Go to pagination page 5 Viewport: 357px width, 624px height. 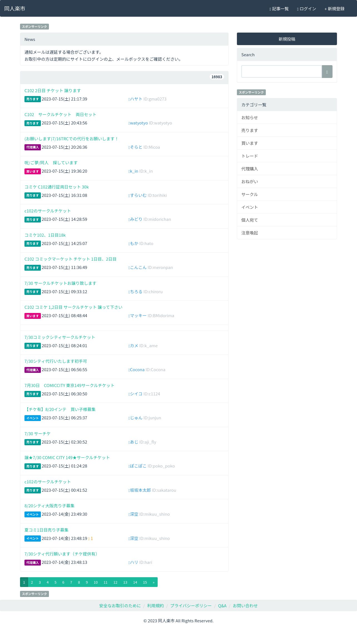55,582
